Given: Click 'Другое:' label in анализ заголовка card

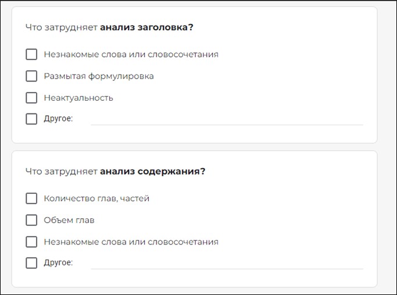Looking at the screenshot, I should click(58, 119).
